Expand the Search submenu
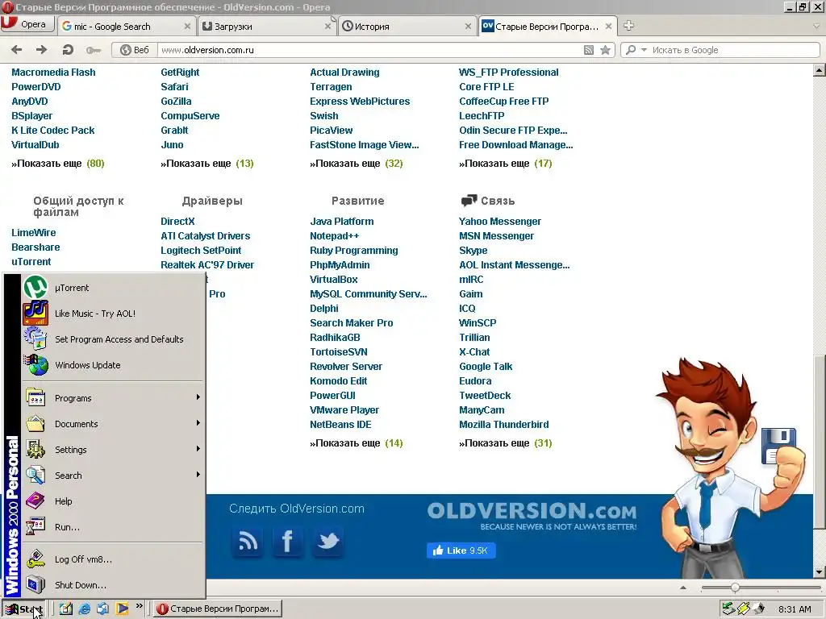This screenshot has height=619, width=826. click(113, 476)
